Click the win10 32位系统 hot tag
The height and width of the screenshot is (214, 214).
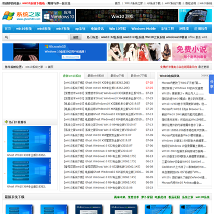[112, 37]
